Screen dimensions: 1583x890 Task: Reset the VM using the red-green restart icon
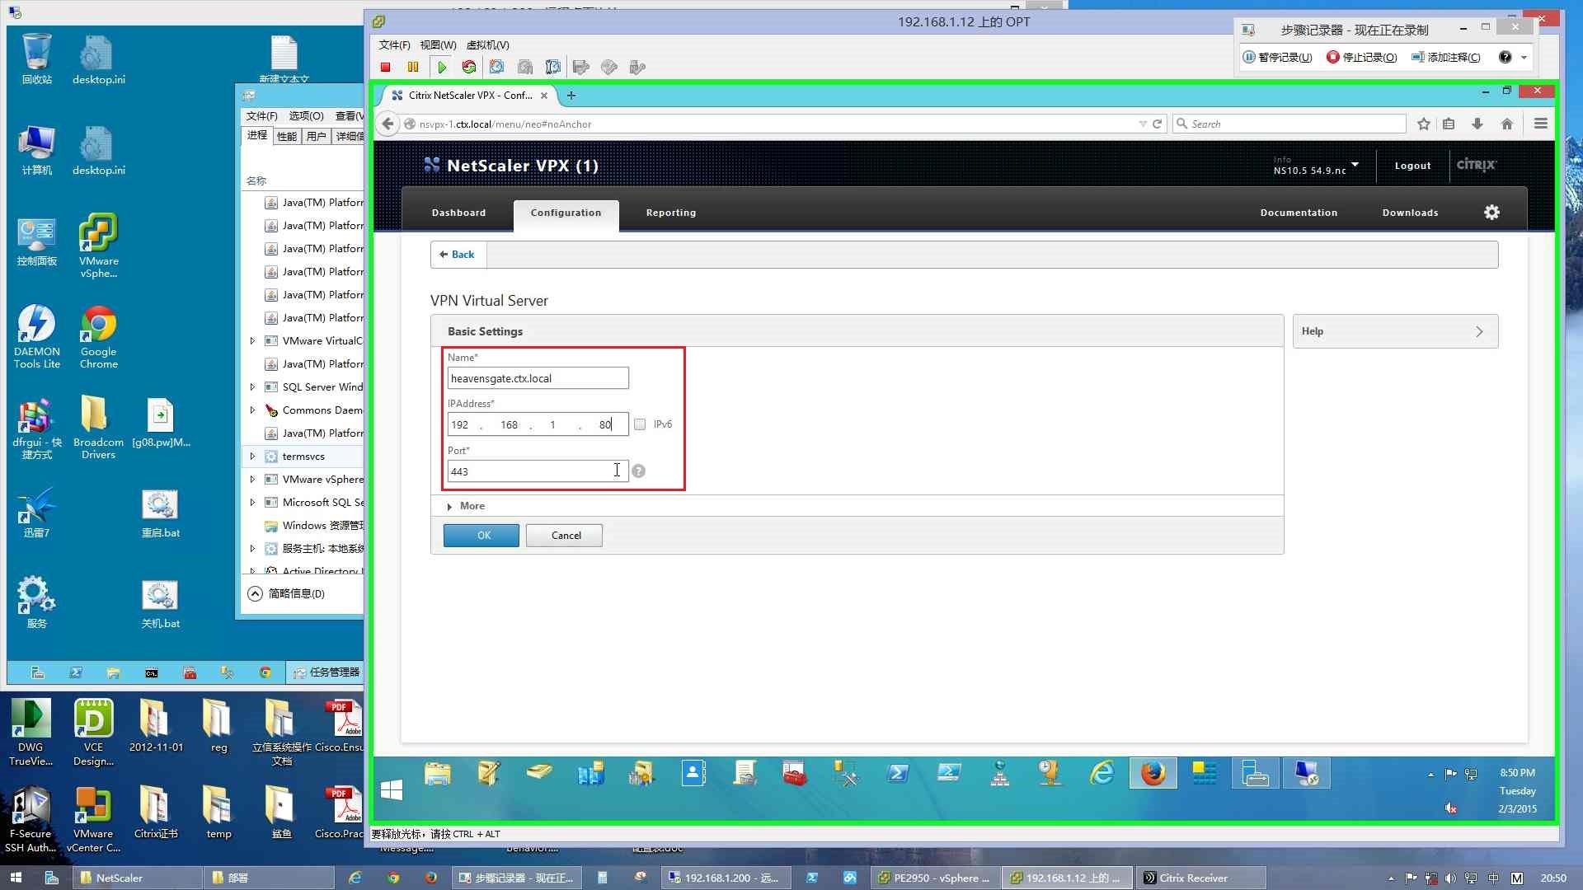(469, 68)
